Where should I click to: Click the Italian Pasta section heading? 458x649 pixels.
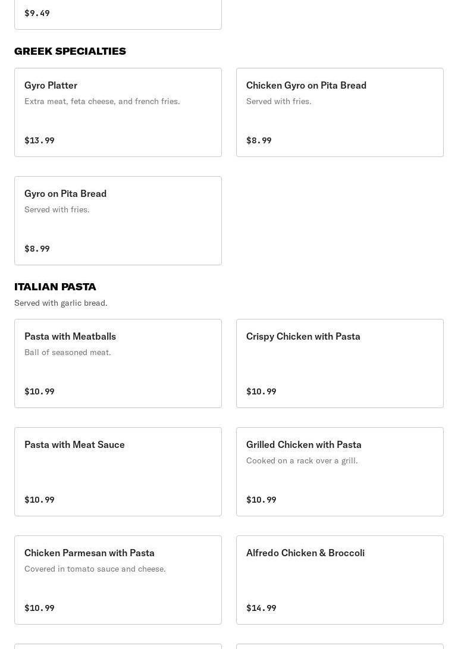point(55,287)
